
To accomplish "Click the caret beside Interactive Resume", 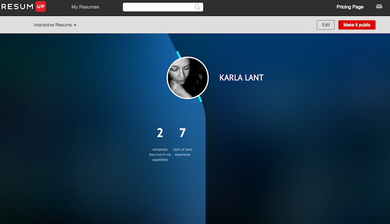I will [x=75, y=26].
